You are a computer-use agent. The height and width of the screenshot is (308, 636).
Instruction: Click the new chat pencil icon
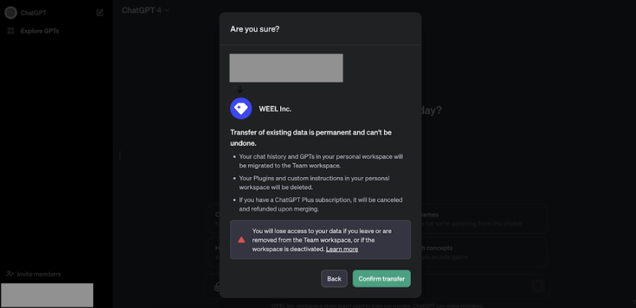100,12
